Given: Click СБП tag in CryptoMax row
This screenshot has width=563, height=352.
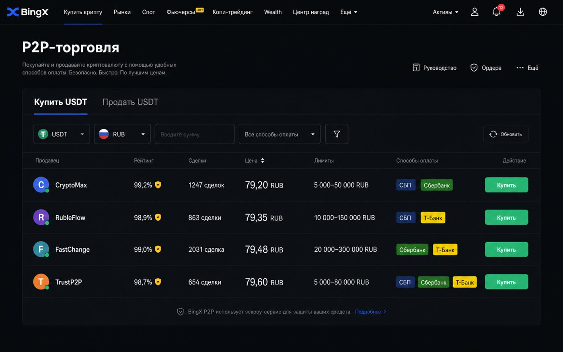Looking at the screenshot, I should coord(405,185).
